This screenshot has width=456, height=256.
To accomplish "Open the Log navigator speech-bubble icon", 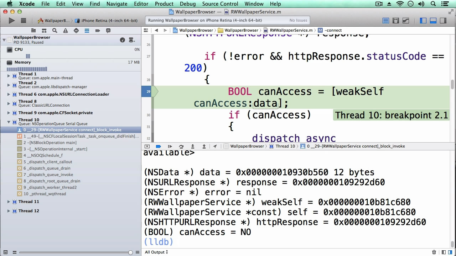I will pos(108,31).
